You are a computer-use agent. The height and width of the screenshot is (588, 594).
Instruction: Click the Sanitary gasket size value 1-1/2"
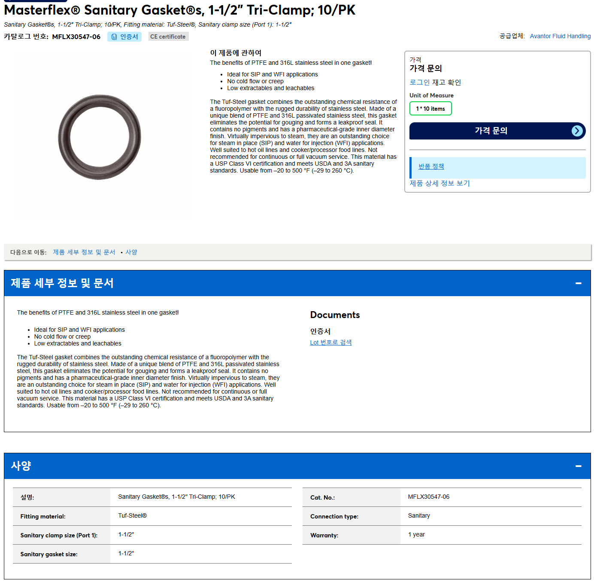click(x=126, y=554)
